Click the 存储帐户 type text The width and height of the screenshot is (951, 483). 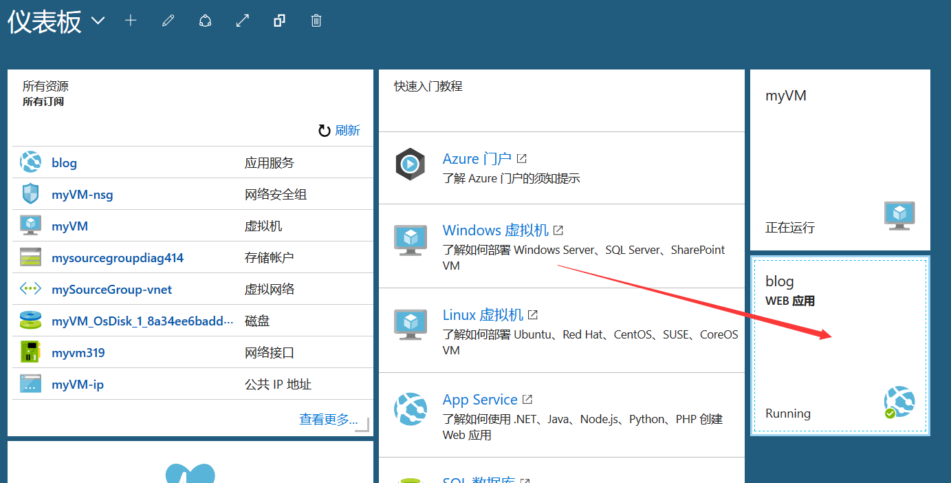pyautogui.click(x=270, y=258)
